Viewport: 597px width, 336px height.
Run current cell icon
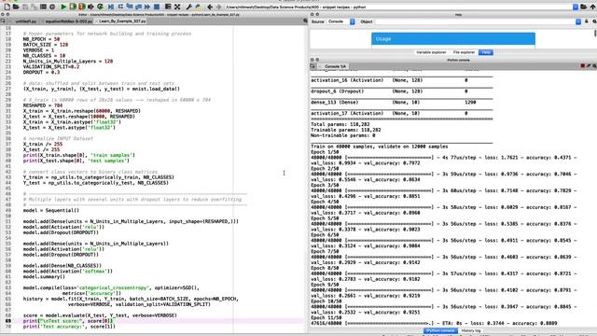tap(73, 7)
